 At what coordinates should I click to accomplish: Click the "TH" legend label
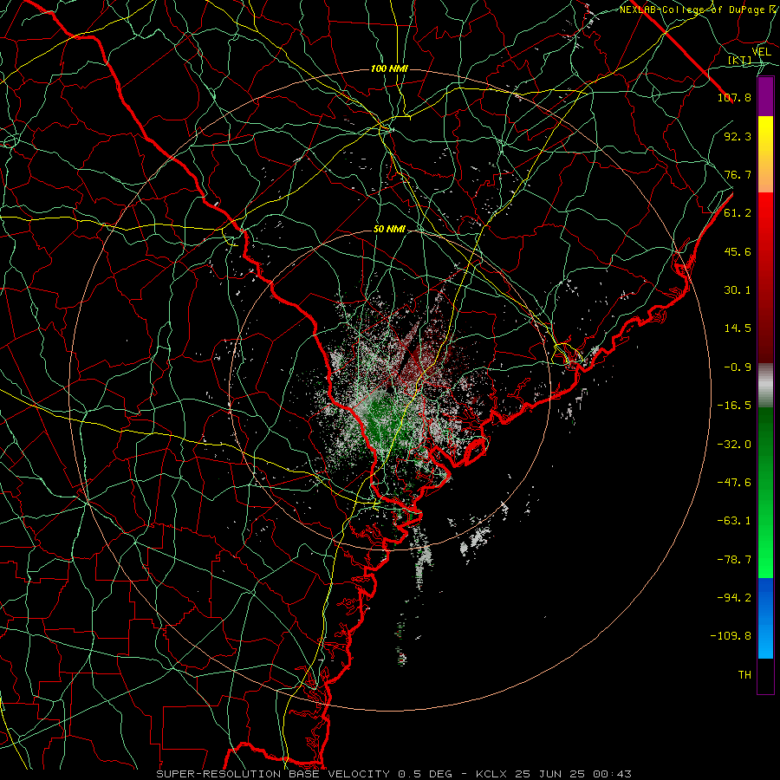[744, 675]
